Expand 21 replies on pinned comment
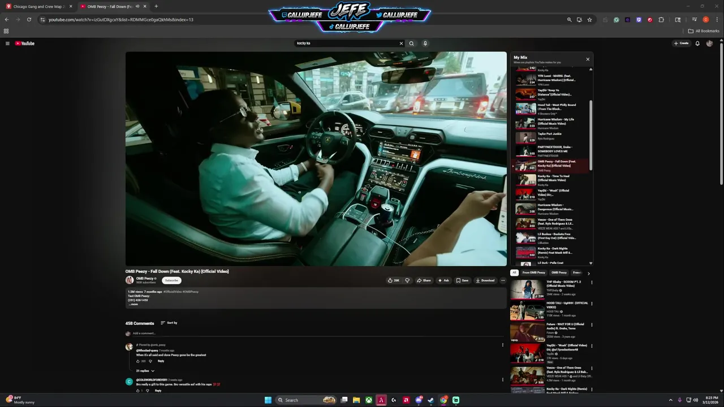724x407 pixels. 145,371
